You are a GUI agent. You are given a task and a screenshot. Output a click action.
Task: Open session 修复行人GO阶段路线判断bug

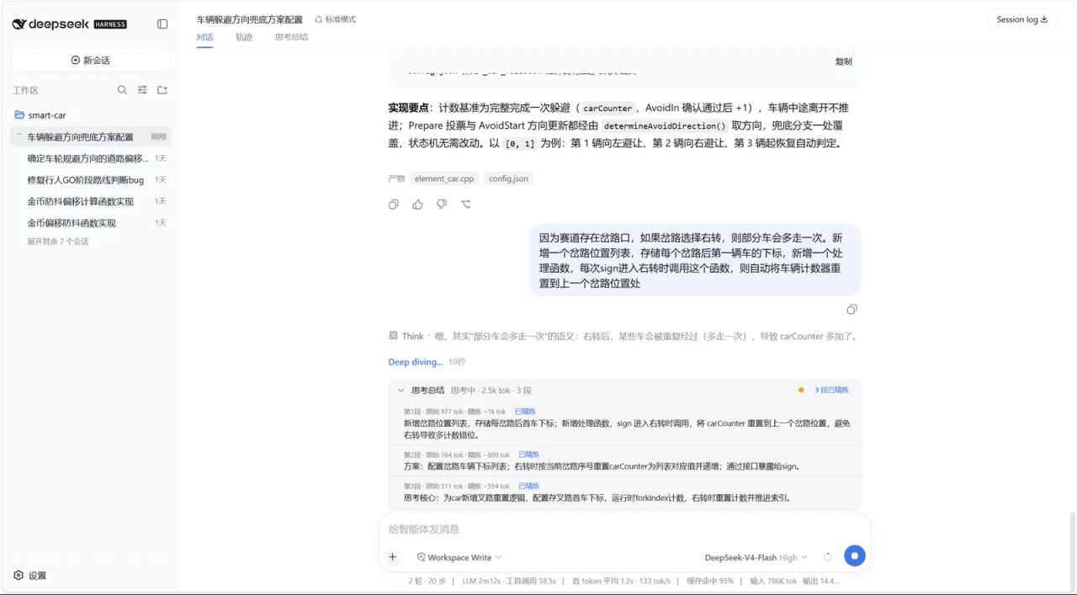(x=91, y=180)
